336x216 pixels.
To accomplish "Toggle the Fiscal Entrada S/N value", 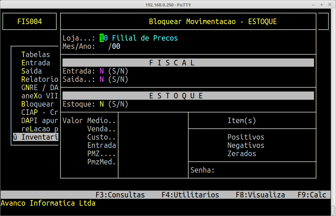I will pos(102,71).
